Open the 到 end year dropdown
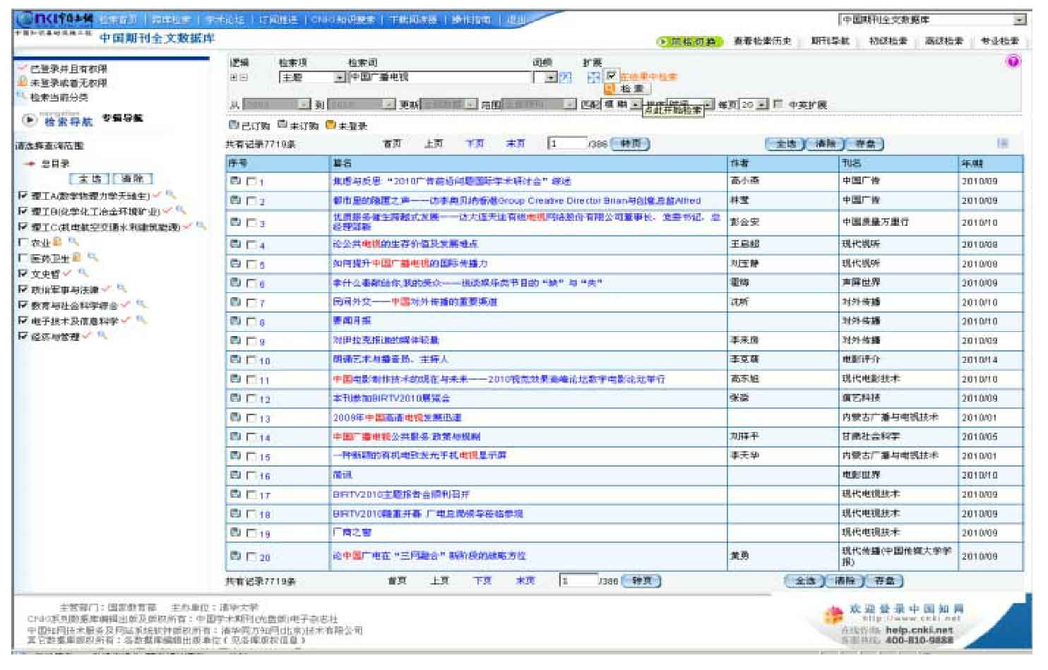1048x670 pixels. pos(361,104)
